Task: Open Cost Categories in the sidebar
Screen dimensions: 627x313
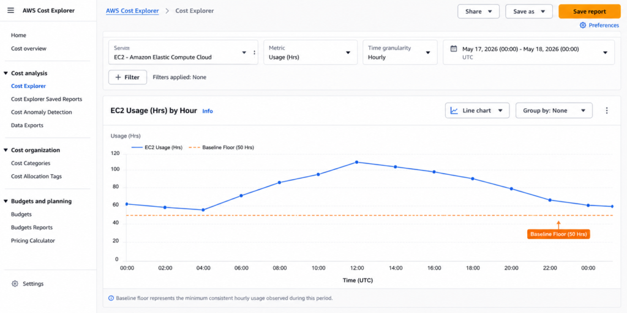Action: point(31,163)
